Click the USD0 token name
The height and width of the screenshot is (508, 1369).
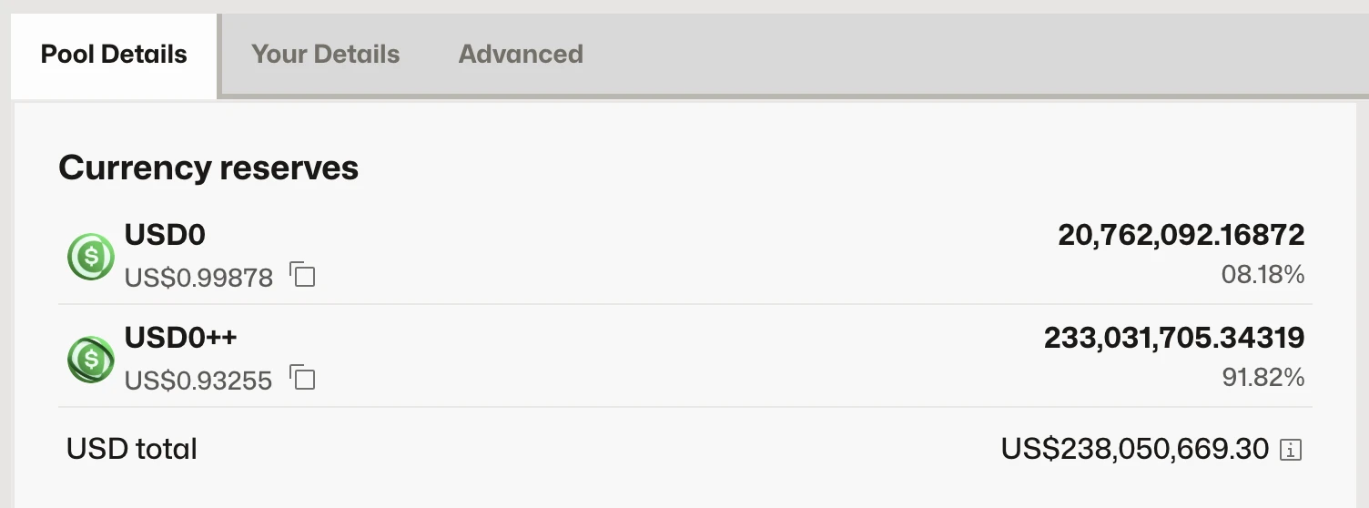click(x=165, y=236)
